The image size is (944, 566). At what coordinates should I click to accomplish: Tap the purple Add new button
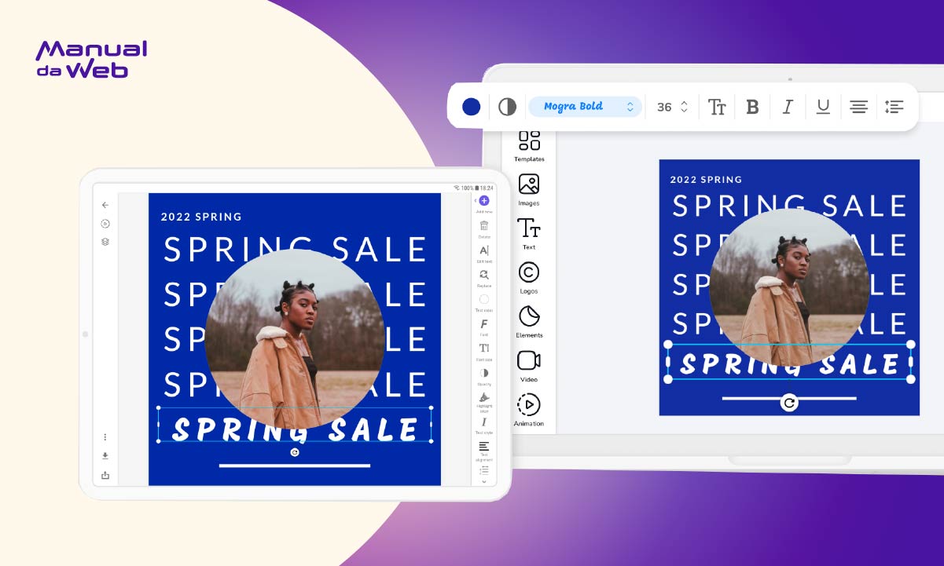(x=484, y=202)
